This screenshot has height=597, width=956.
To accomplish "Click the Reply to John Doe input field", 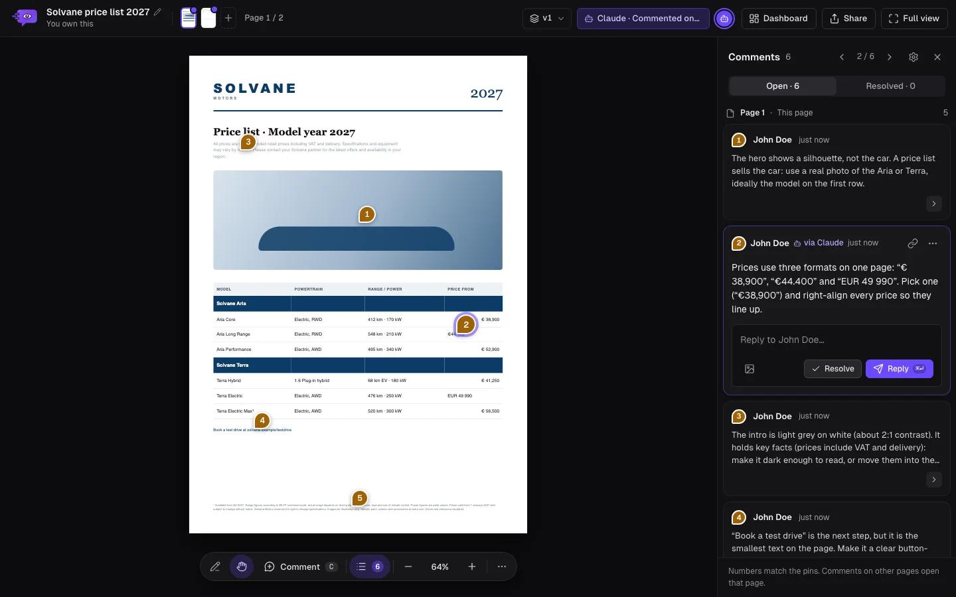I will point(836,340).
